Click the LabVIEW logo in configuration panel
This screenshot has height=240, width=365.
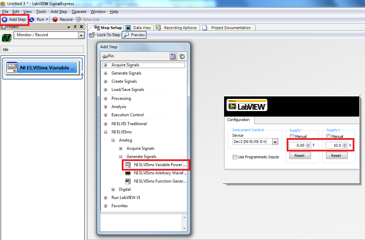[x=247, y=105]
